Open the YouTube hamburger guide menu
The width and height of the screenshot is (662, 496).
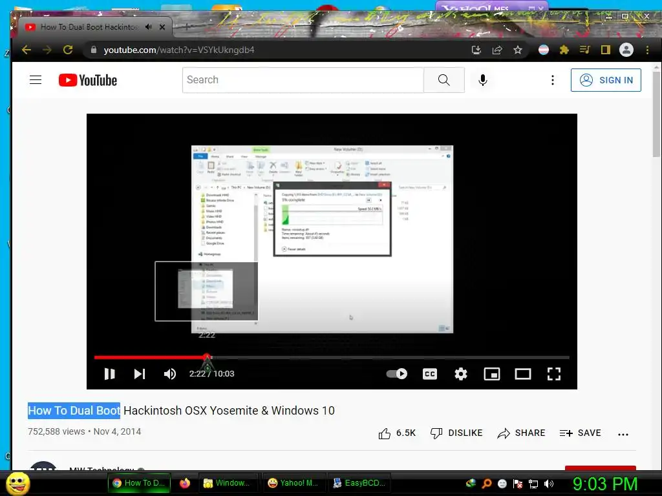point(36,79)
